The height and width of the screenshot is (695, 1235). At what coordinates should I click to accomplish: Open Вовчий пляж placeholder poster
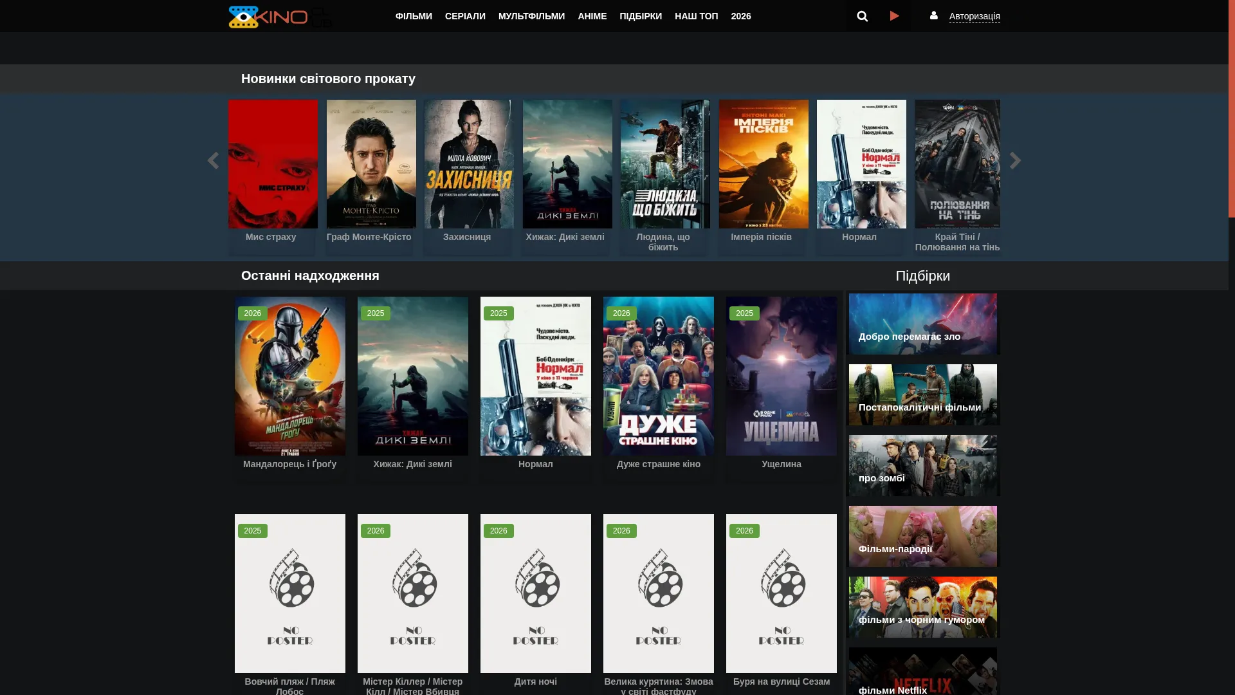click(x=290, y=593)
